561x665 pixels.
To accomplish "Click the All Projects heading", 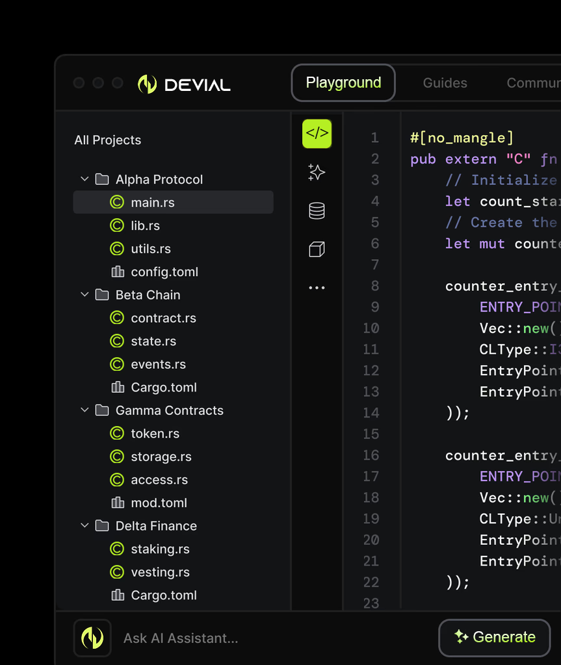I will pyautogui.click(x=107, y=140).
